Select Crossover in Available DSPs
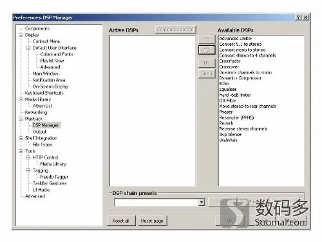This screenshot has width=322, height=242. click(229, 66)
